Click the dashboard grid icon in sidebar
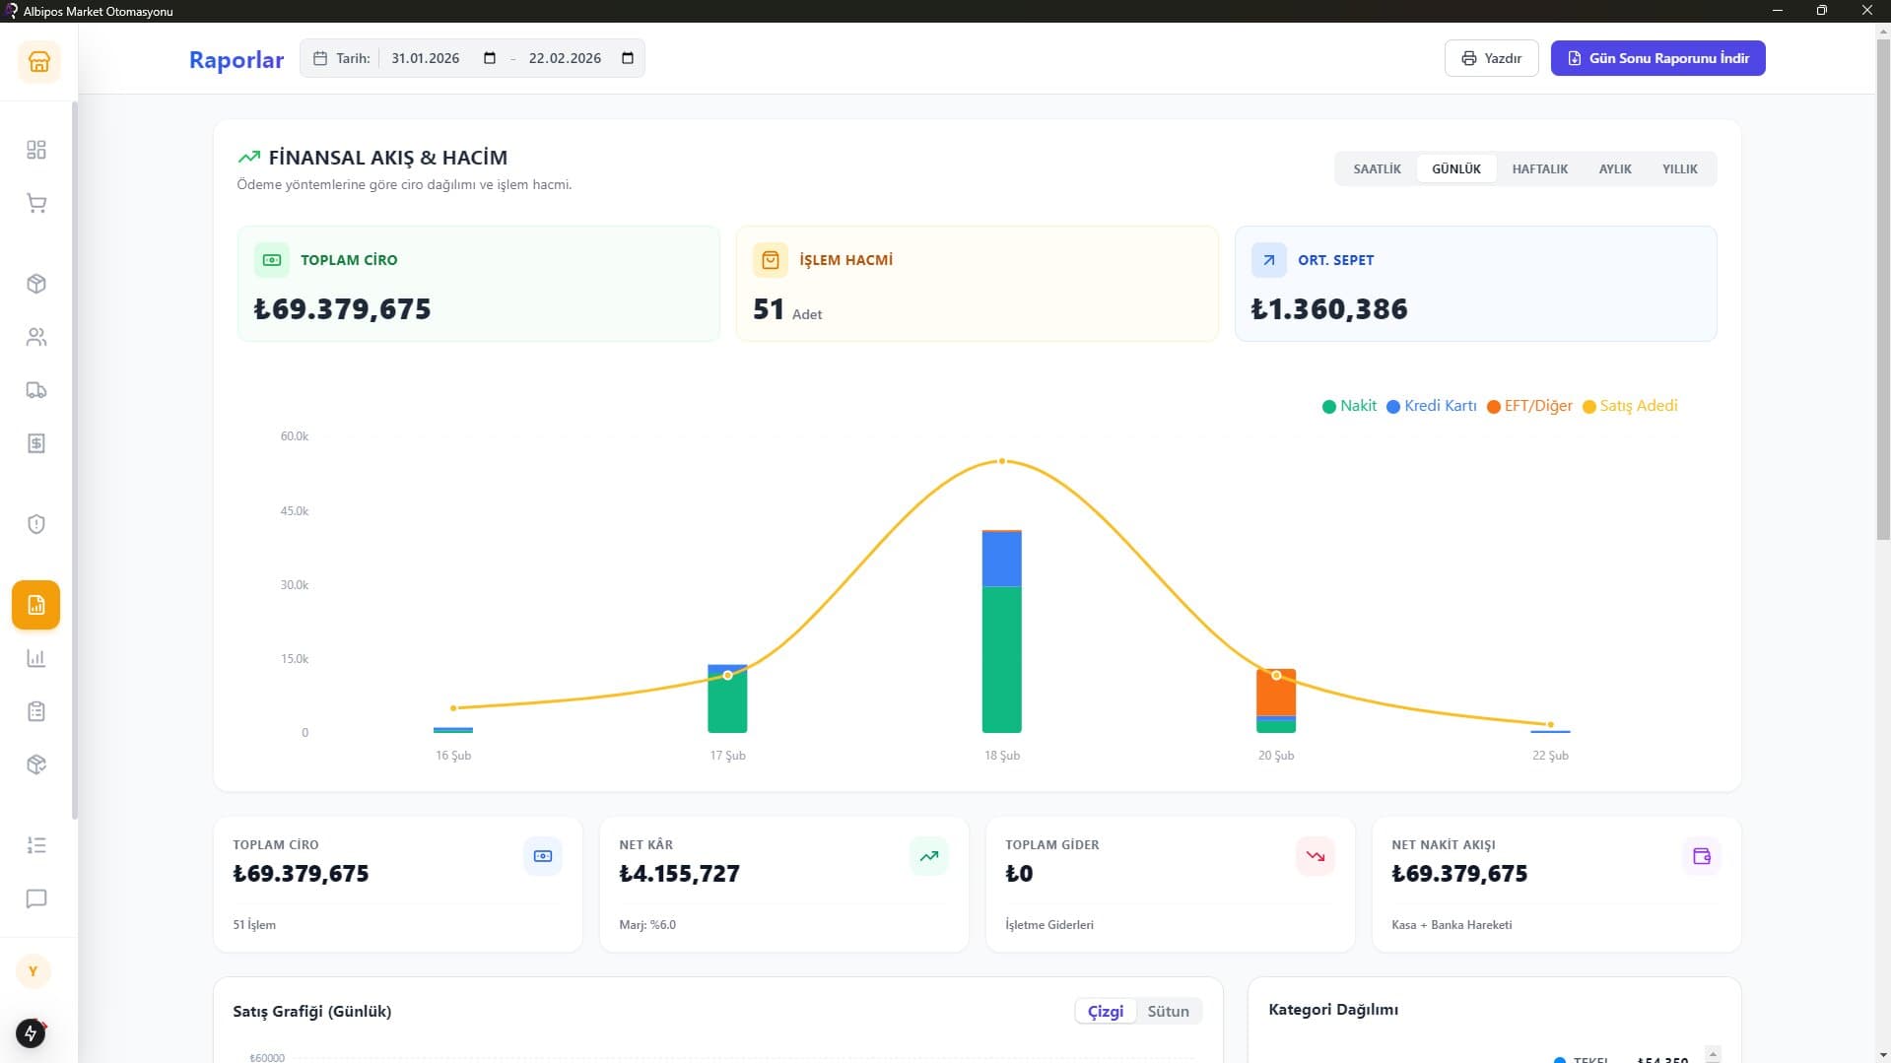Viewport: 1891px width, 1063px height. click(x=36, y=150)
